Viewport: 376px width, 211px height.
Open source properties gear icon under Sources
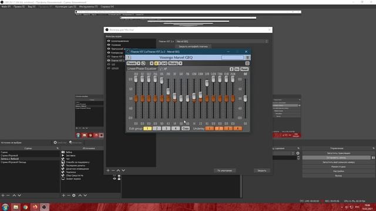click(74, 195)
